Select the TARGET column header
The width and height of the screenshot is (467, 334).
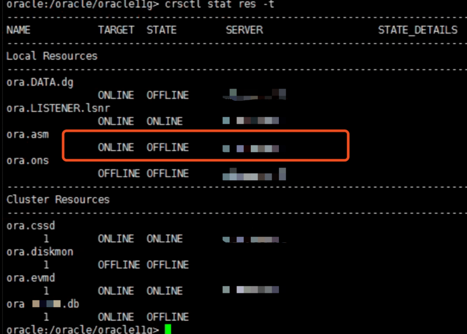pyautogui.click(x=116, y=30)
